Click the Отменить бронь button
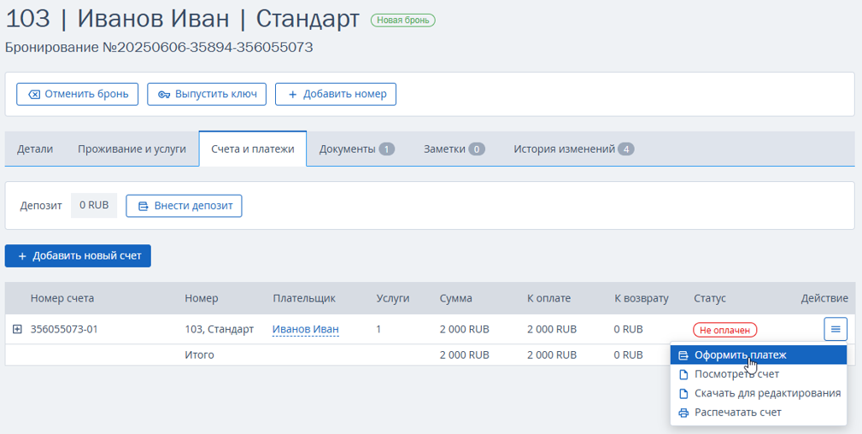 point(77,94)
